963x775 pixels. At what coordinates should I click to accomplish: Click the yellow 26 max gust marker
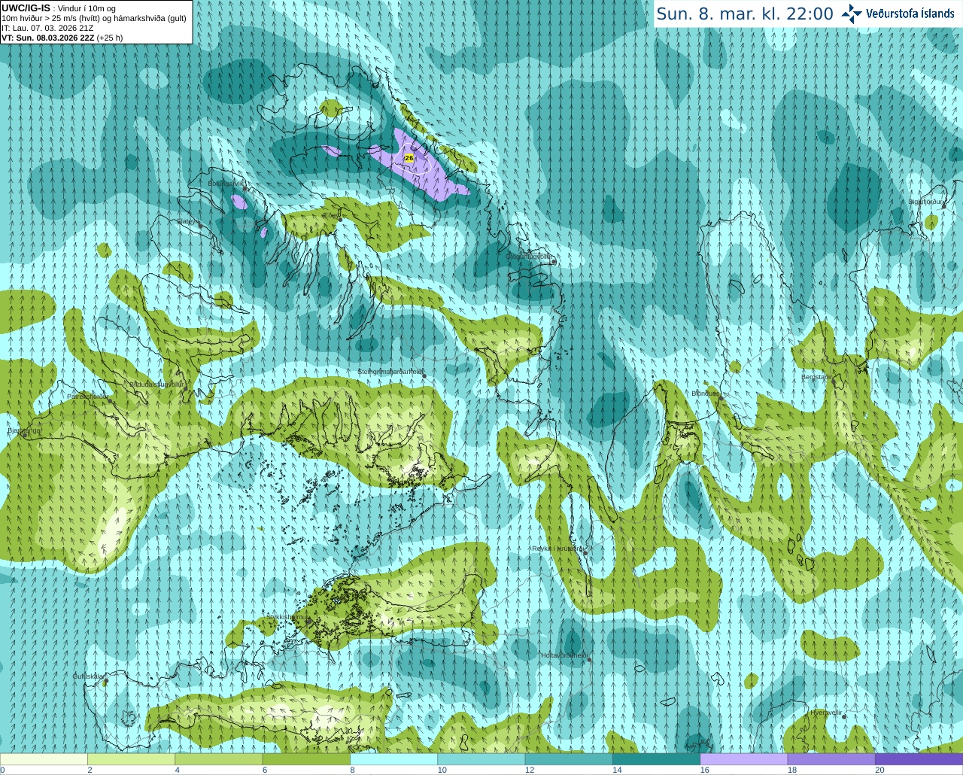pyautogui.click(x=409, y=158)
